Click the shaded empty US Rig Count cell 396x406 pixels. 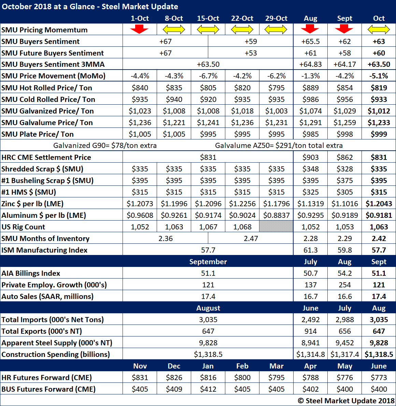(276, 226)
